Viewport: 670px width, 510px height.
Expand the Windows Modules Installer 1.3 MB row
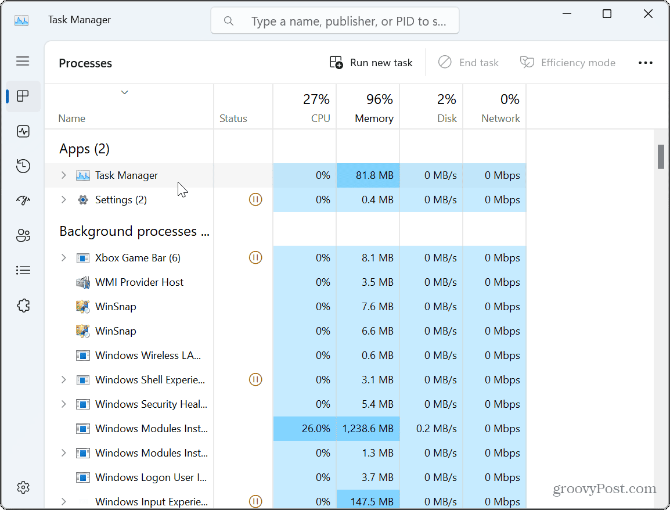[64, 452]
